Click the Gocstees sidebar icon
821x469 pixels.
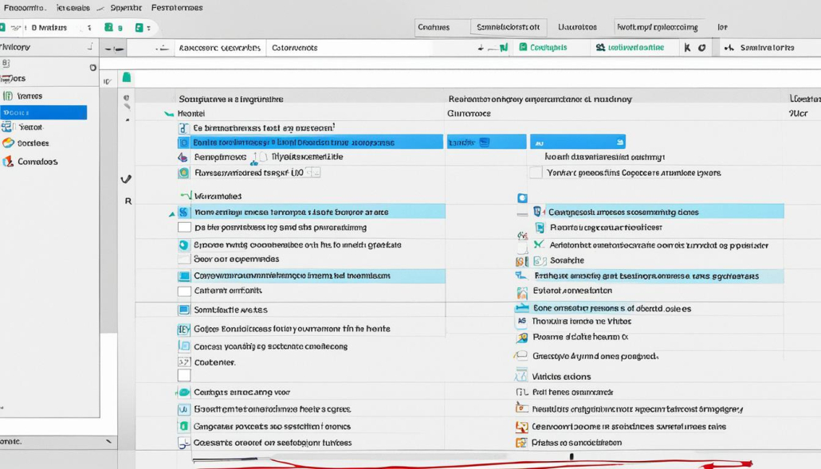coord(8,143)
